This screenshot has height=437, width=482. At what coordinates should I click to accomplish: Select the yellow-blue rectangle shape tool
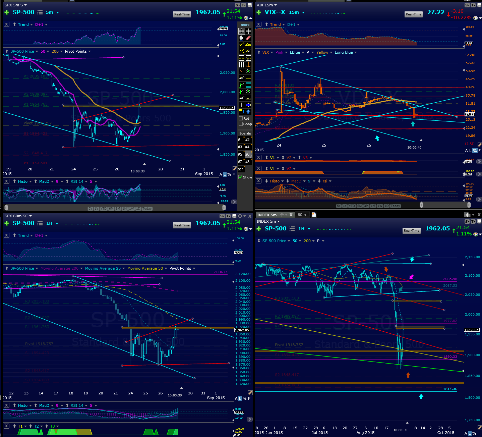tap(242, 112)
